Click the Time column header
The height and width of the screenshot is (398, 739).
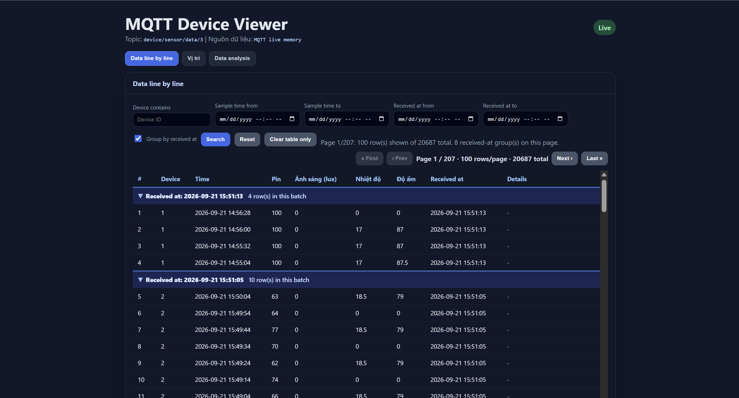tap(202, 179)
